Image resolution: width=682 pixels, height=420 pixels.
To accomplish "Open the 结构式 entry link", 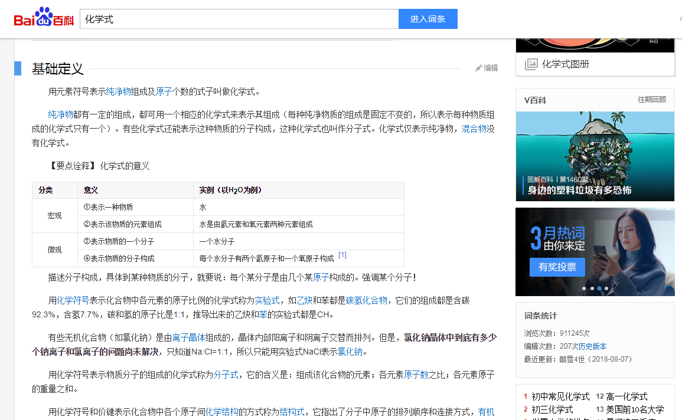I will [292, 412].
